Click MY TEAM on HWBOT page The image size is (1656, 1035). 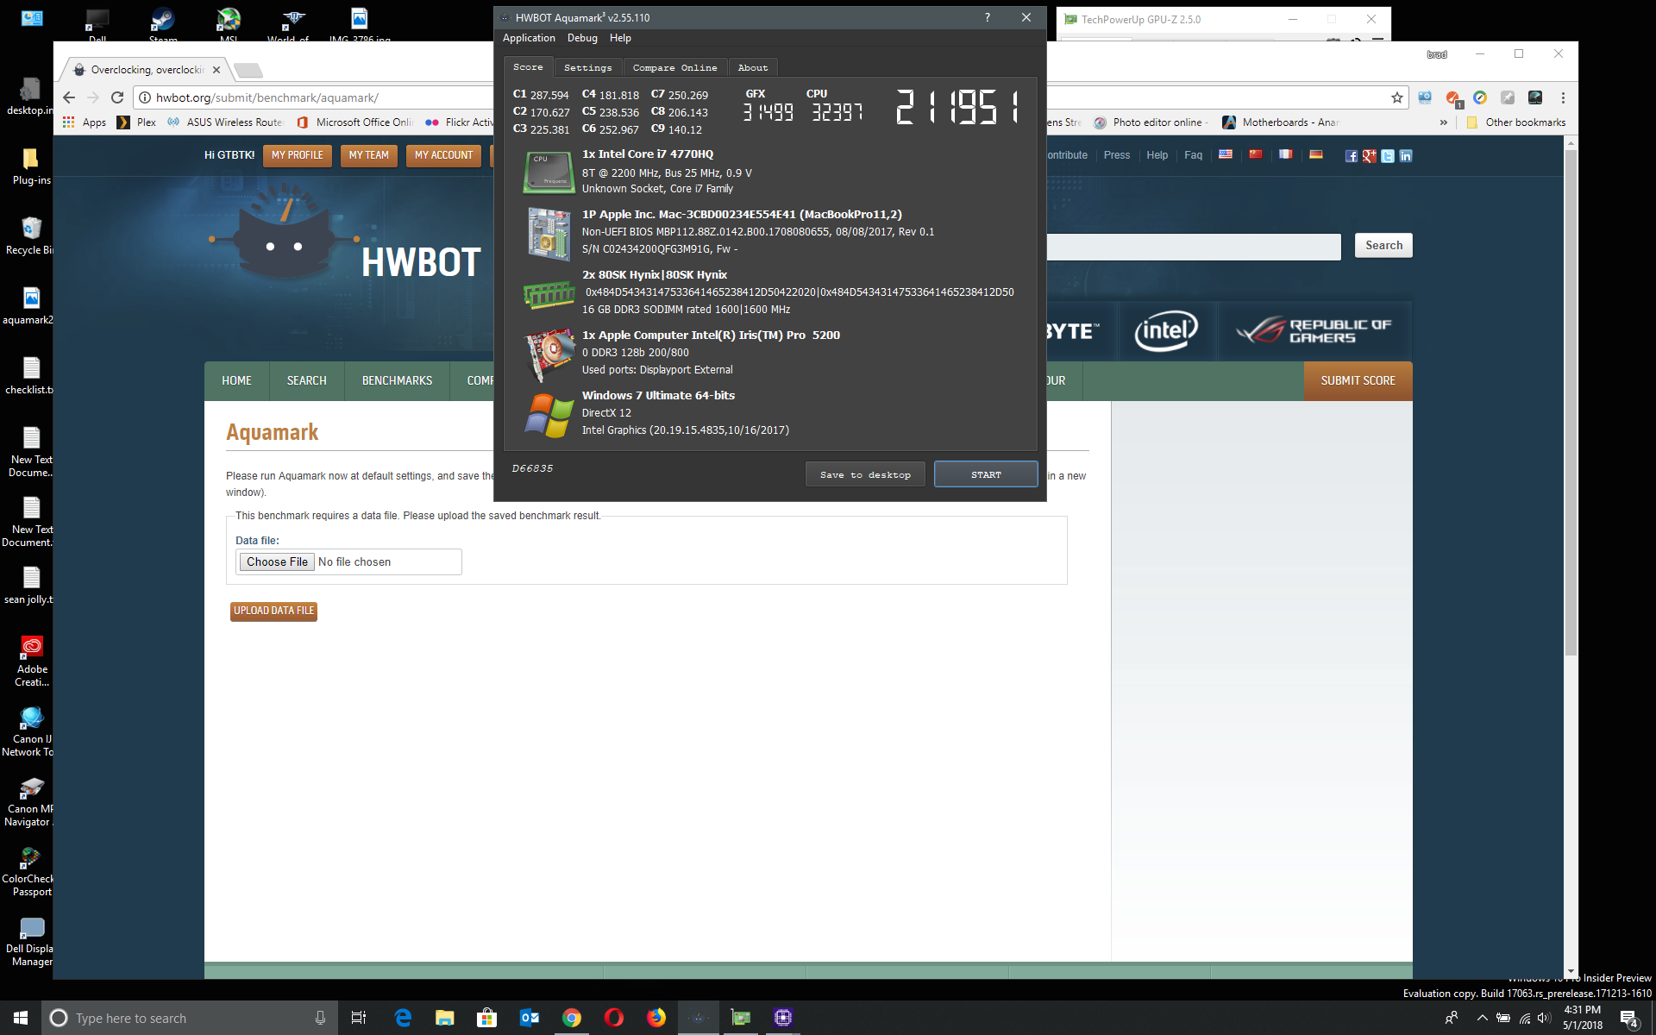click(x=368, y=155)
